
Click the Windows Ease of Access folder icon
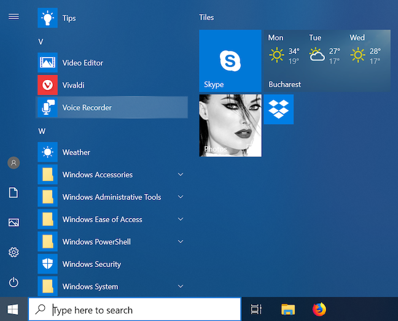pos(47,219)
